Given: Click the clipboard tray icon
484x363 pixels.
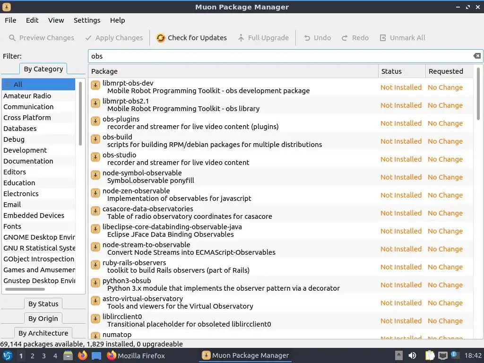Looking at the screenshot, I should pyautogui.click(x=430, y=355).
